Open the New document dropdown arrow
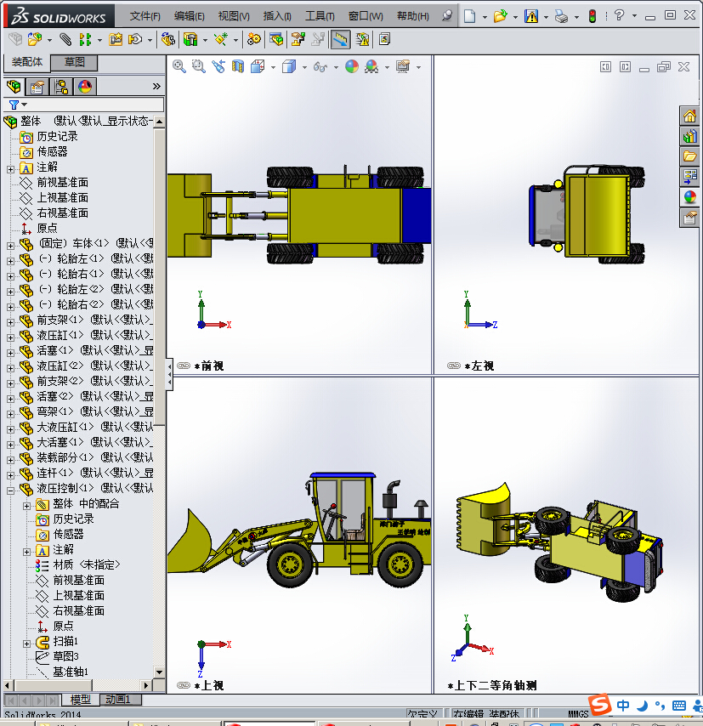Viewport: 703px width, 726px height. 485,17
